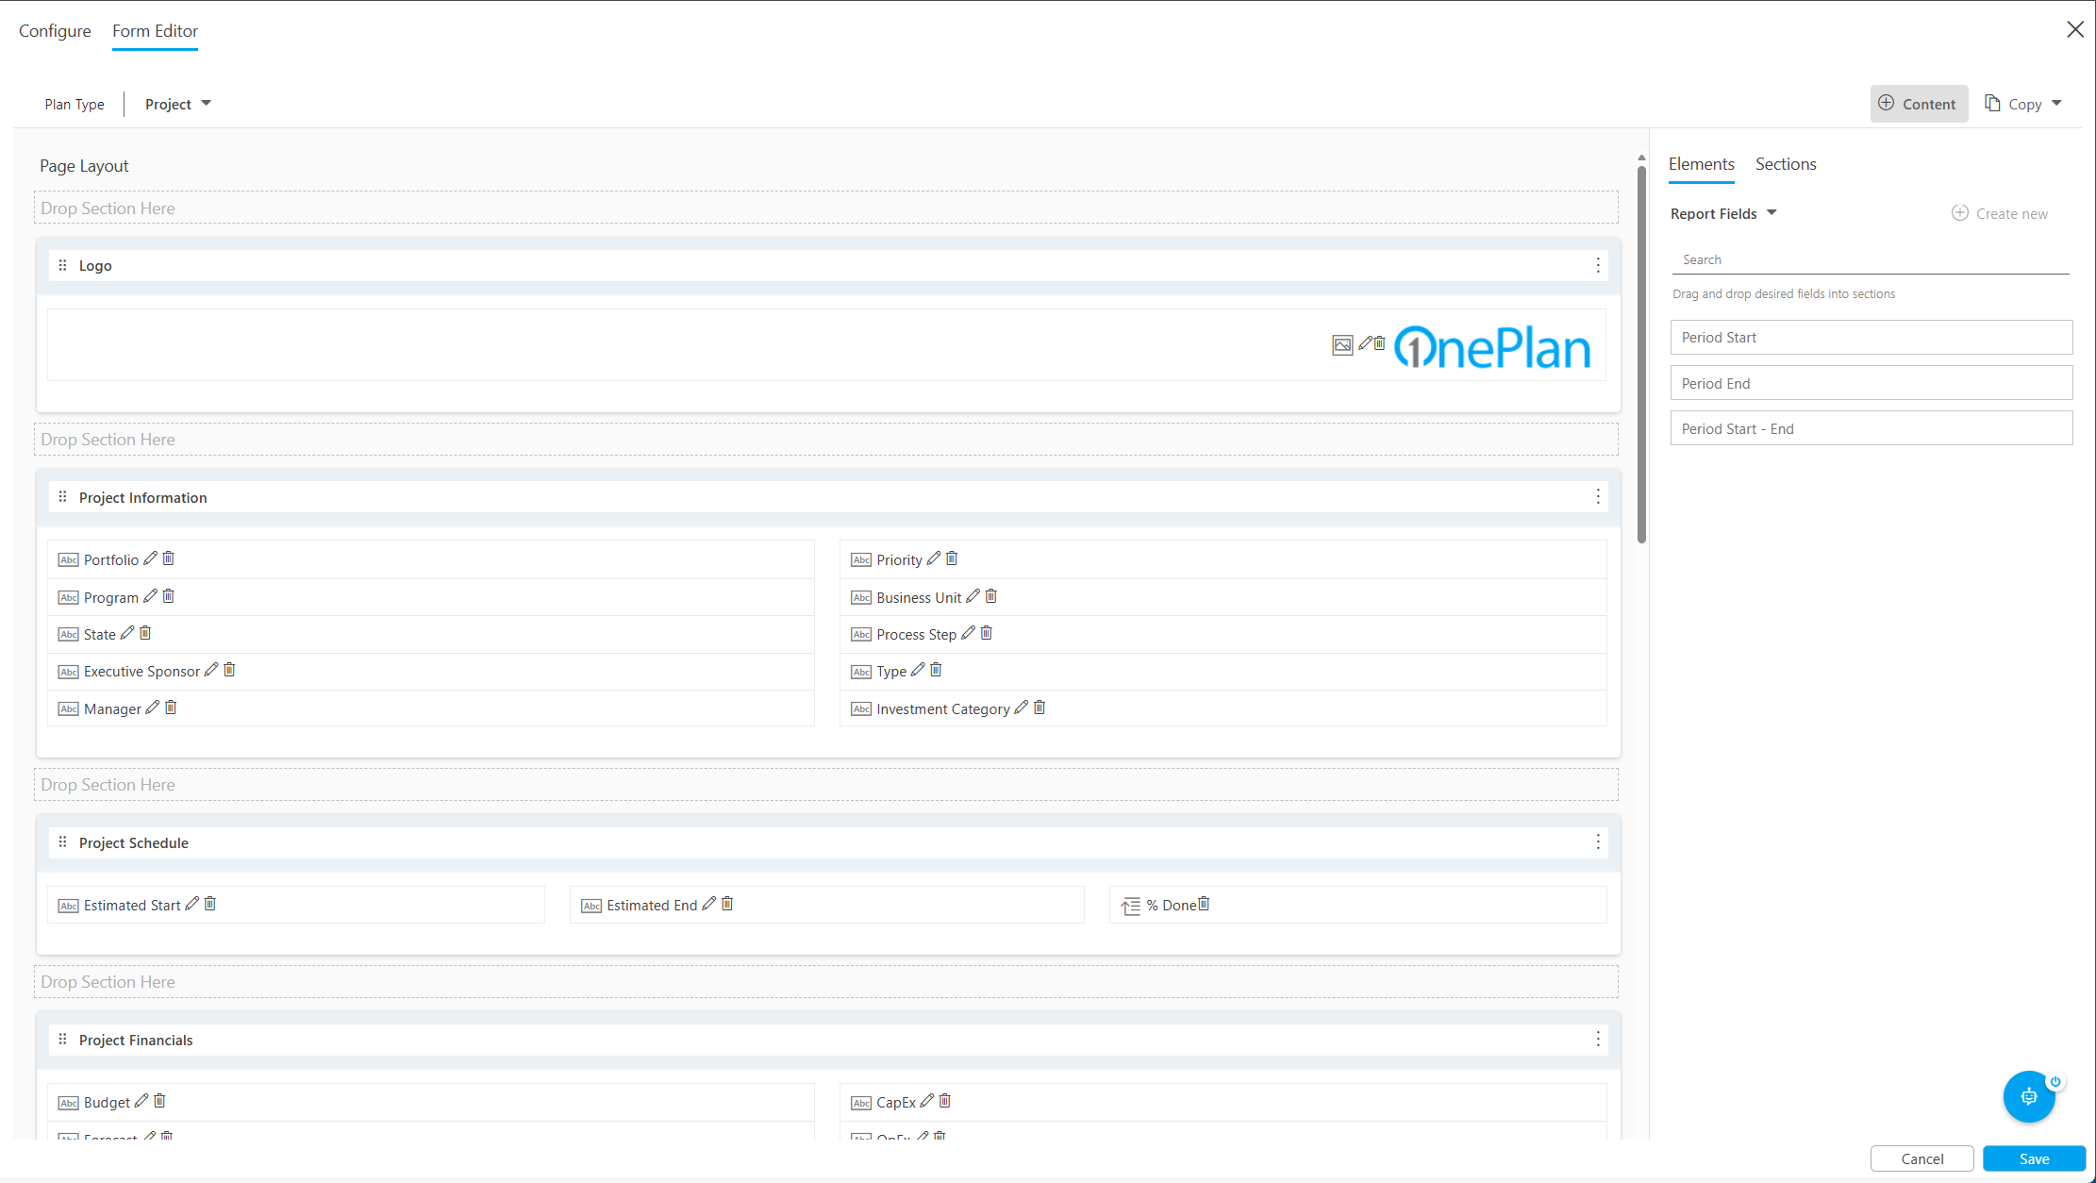Grab the Project Financials drag handle

coord(63,1040)
